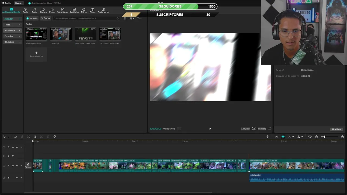The width and height of the screenshot is (347, 195).
Task: Open the player fullscreen icon
Action: (x=270, y=129)
